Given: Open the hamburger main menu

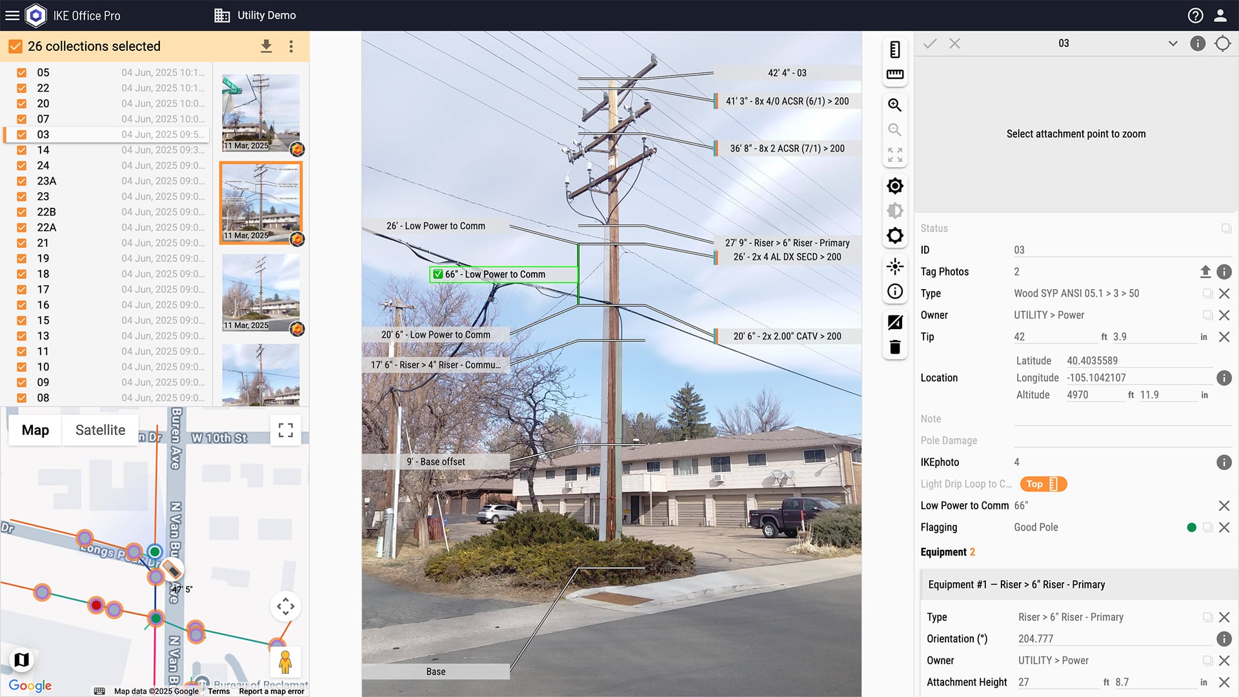Looking at the screenshot, I should click(x=12, y=15).
